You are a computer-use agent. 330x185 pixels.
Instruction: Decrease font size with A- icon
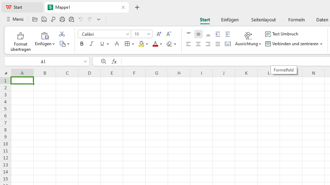tap(169, 34)
